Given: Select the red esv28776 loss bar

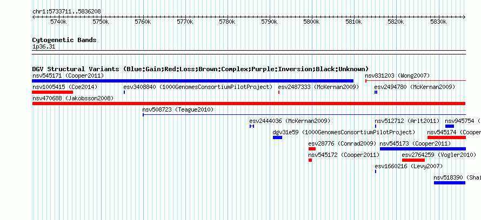Looking at the screenshot, I should click(312, 149).
